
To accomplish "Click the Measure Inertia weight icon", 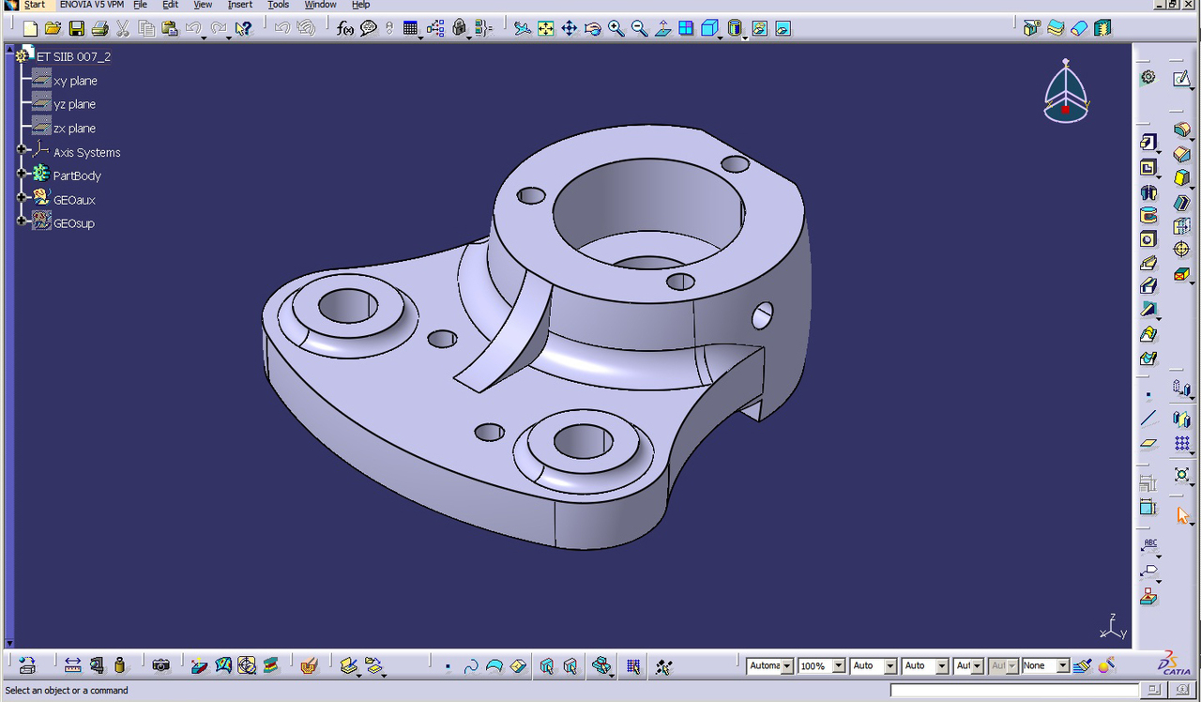I will pos(120,665).
